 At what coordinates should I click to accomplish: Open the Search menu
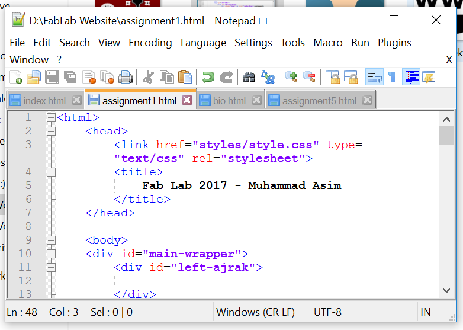click(75, 43)
